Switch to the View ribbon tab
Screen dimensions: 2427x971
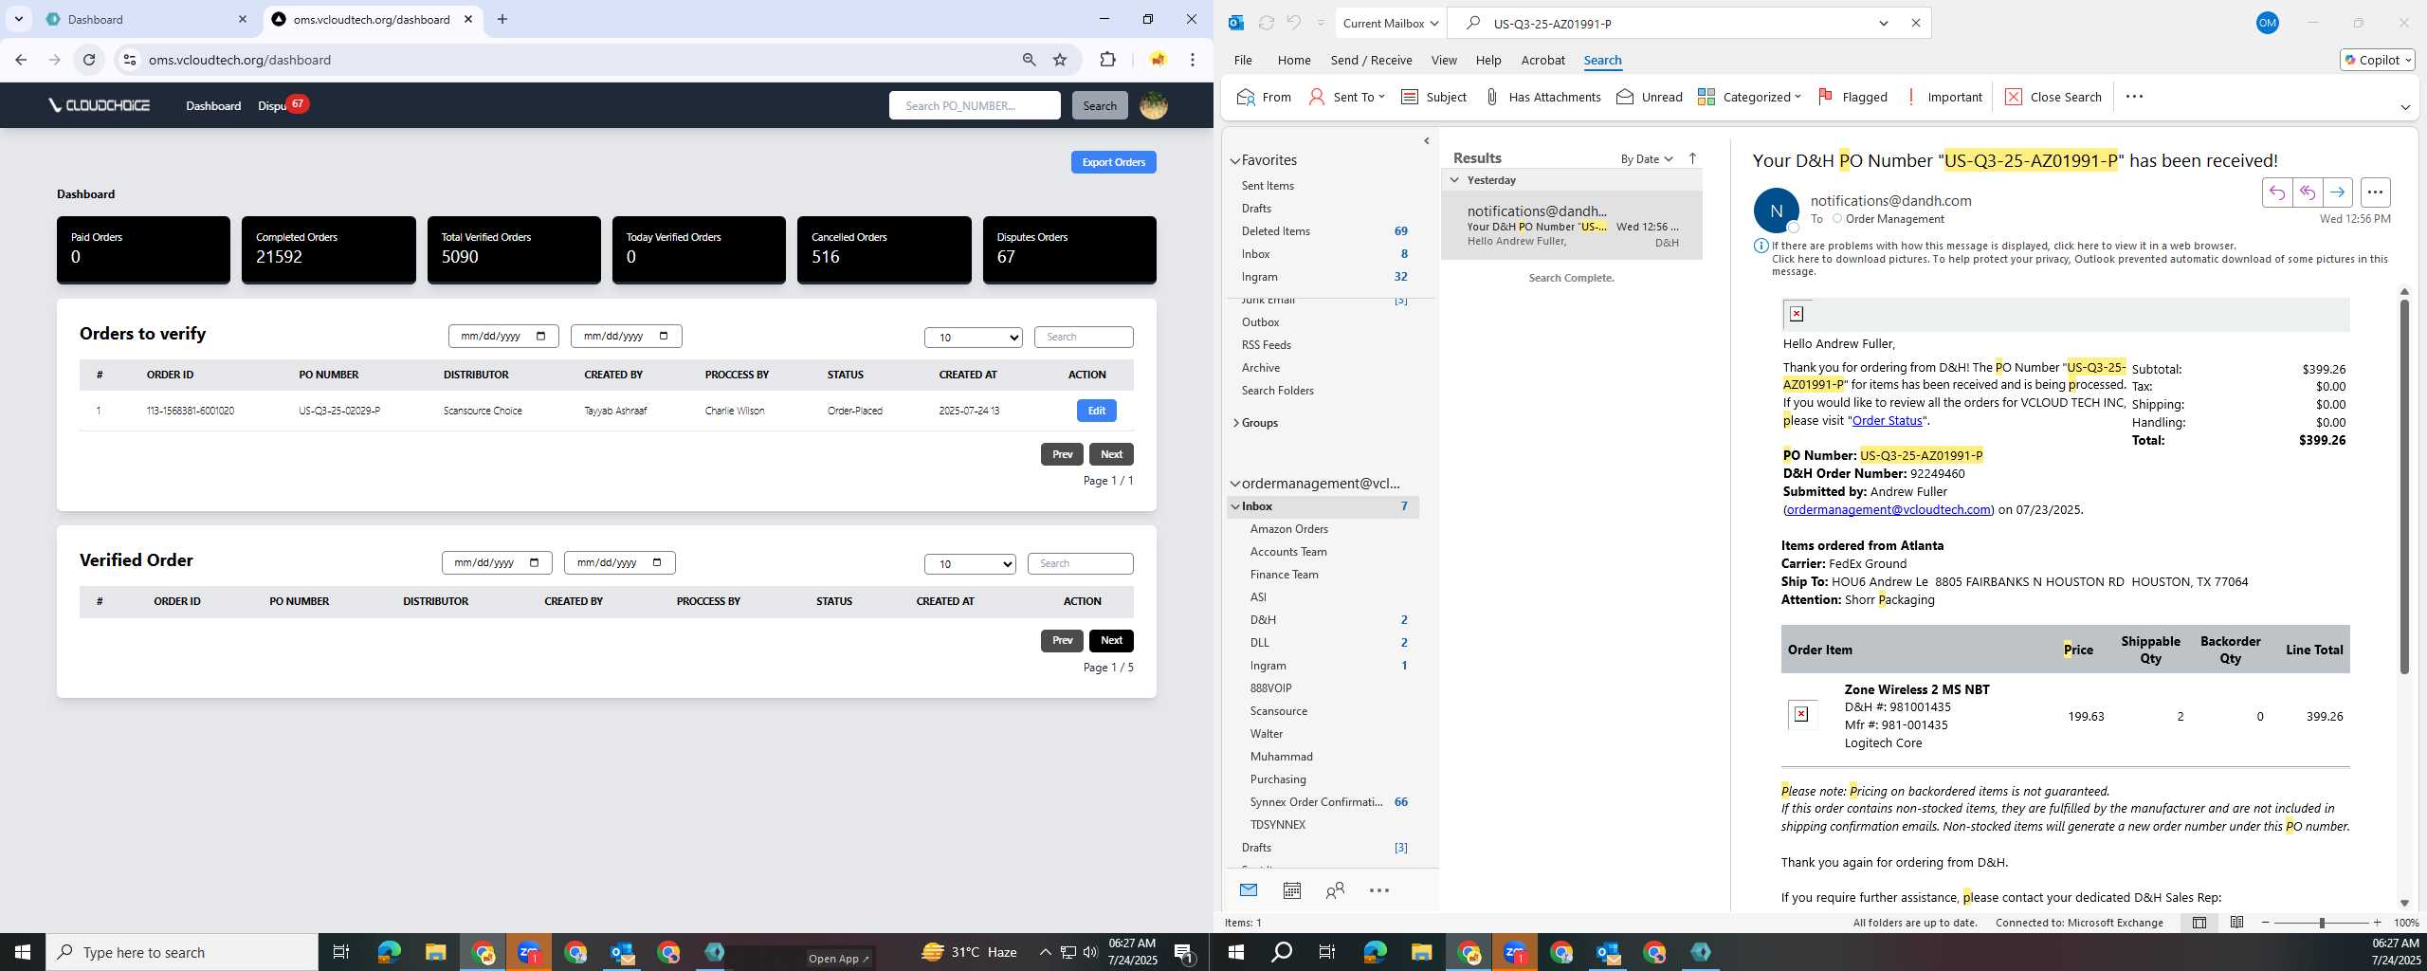(1444, 60)
